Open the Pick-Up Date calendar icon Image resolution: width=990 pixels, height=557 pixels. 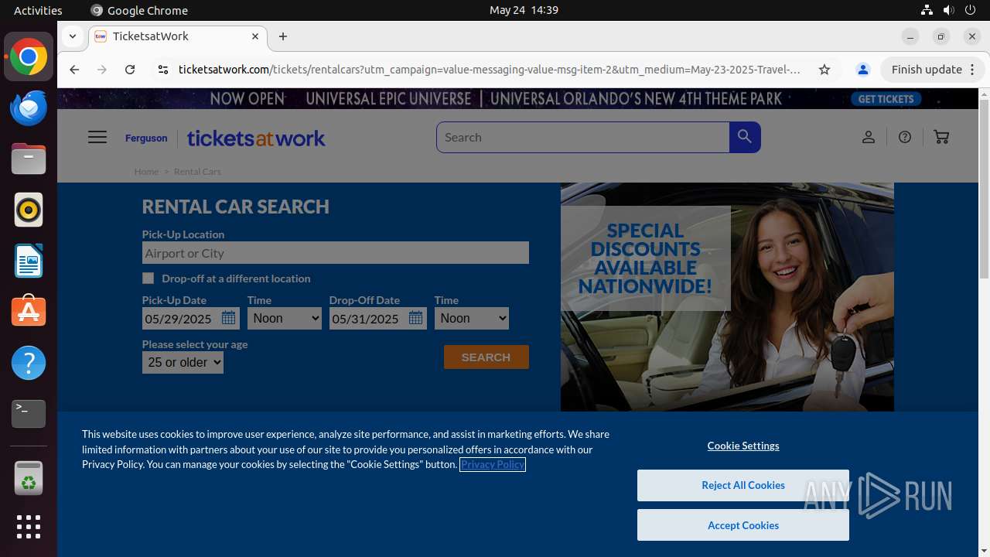pos(228,318)
